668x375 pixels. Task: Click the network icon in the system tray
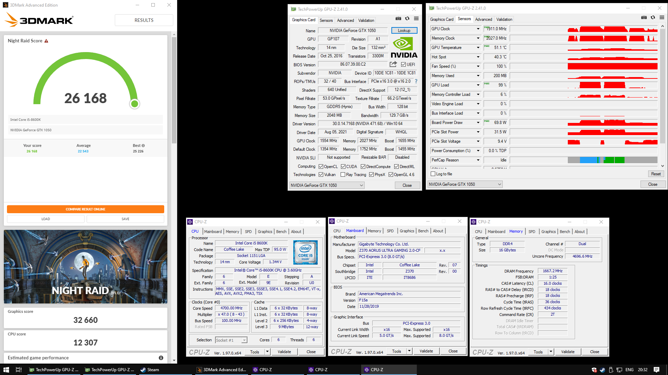pos(619,370)
